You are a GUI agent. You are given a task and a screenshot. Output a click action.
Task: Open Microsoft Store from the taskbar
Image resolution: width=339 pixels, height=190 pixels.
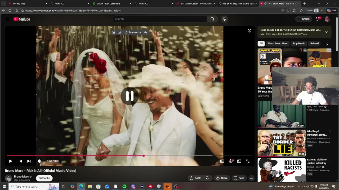pos(98,187)
